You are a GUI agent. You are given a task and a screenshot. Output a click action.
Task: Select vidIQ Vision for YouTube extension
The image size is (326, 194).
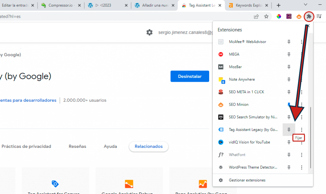[249, 142]
